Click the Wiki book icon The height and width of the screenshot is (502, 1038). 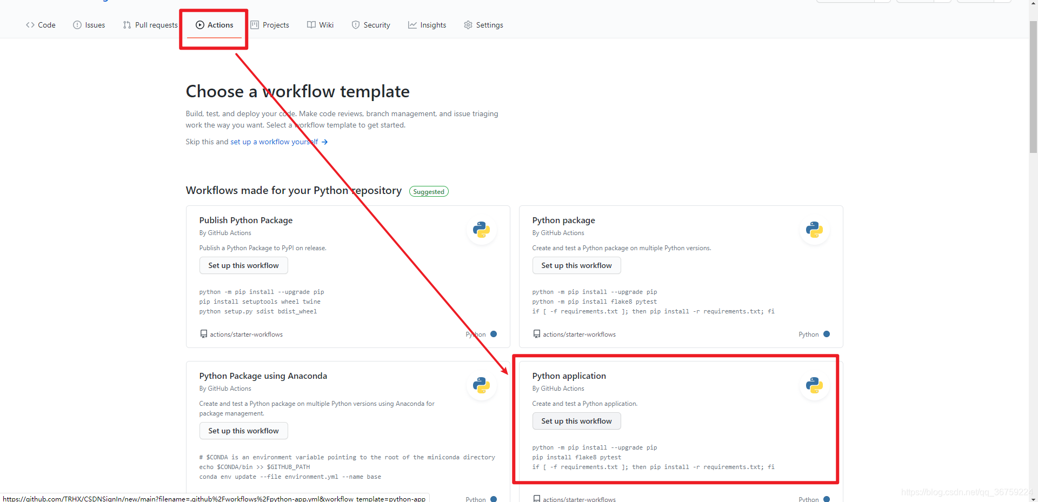[x=311, y=25]
